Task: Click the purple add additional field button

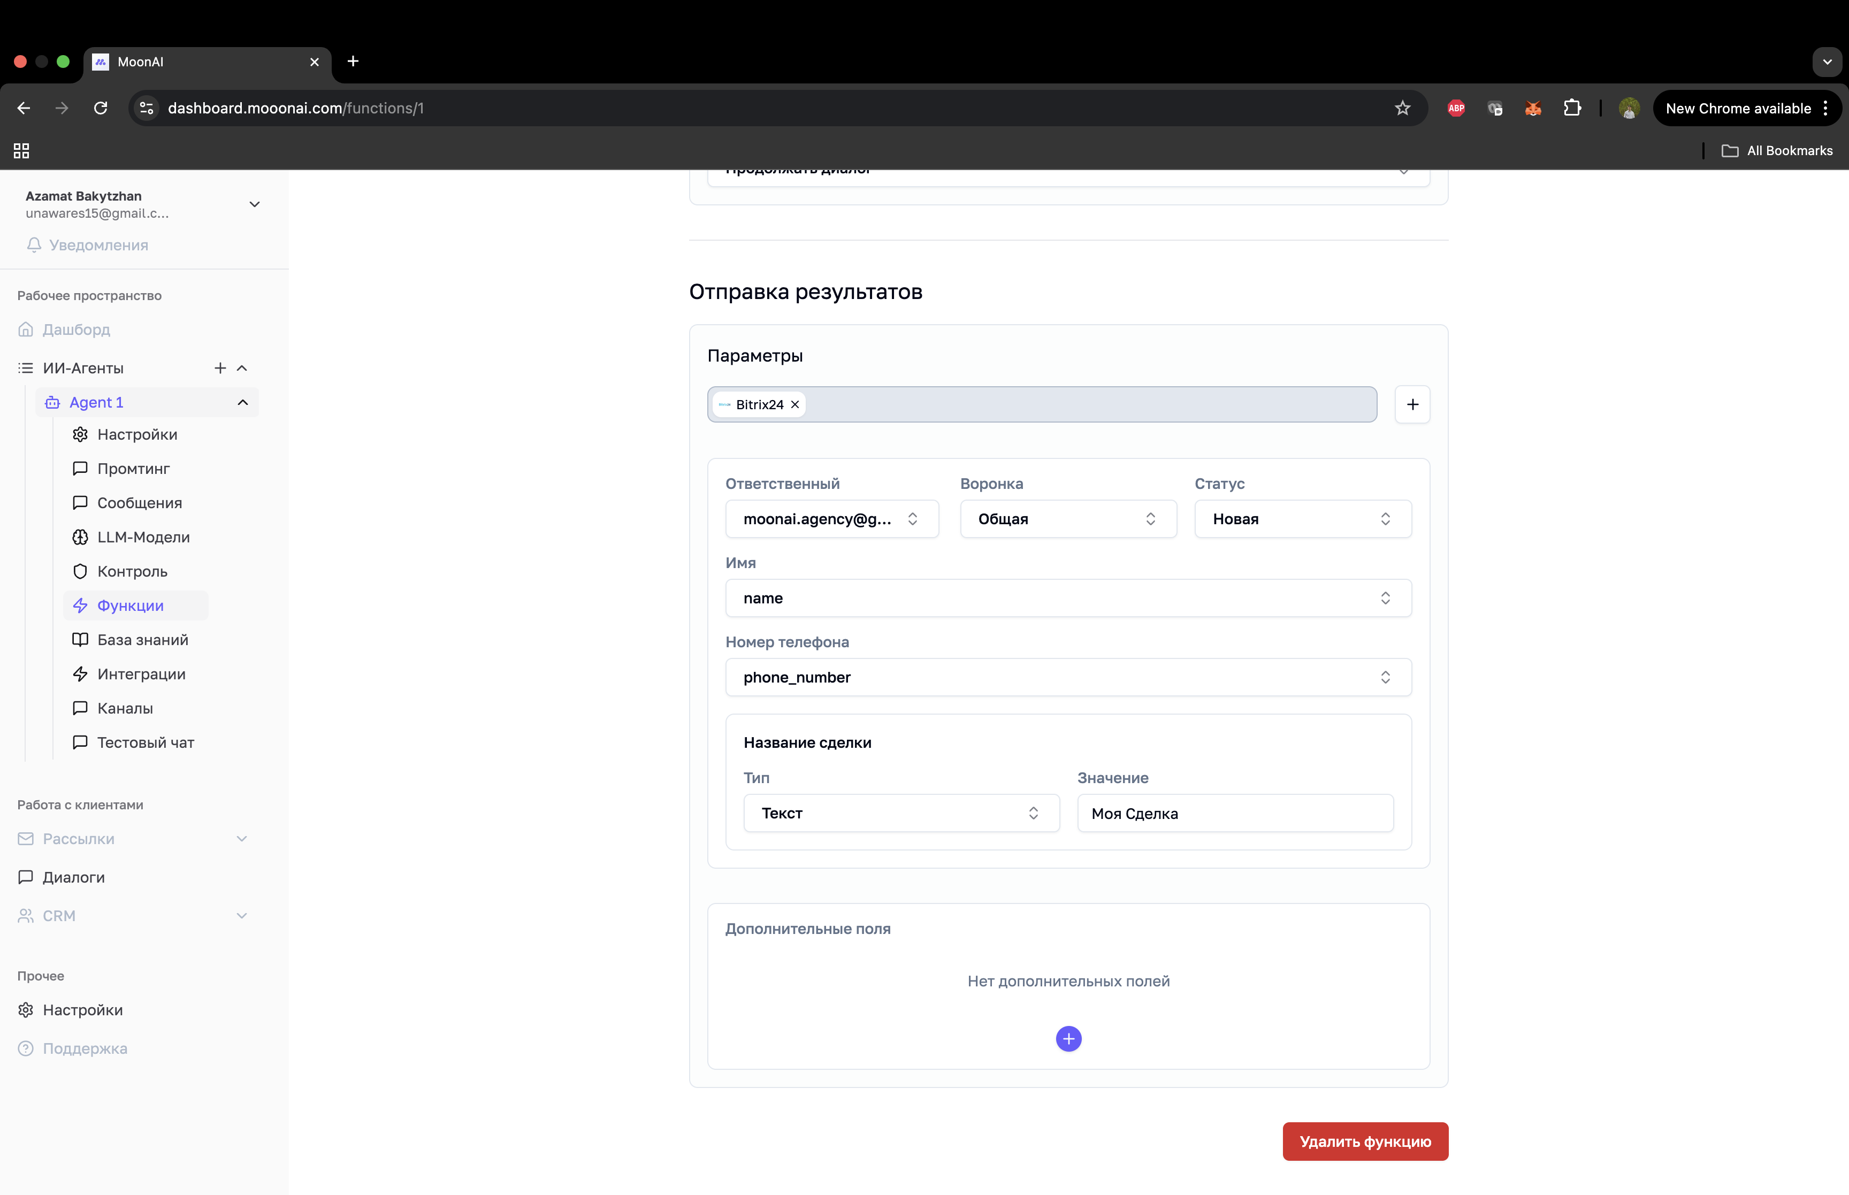Action: [1068, 1038]
